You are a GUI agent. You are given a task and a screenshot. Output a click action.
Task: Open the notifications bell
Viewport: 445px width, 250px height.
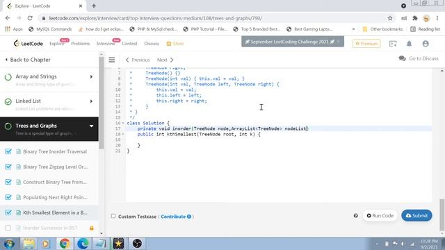(409, 44)
